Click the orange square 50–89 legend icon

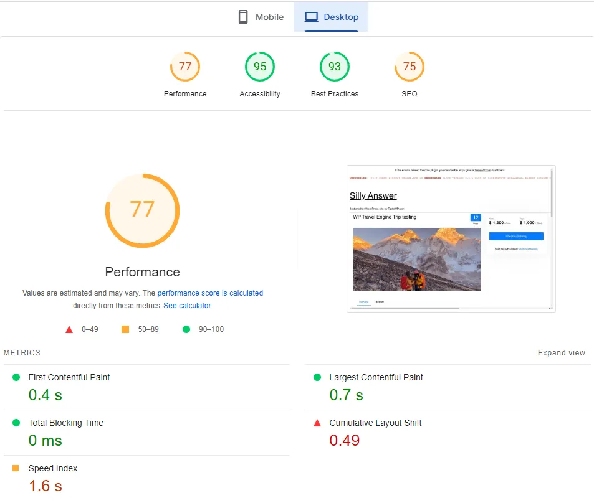click(x=125, y=329)
